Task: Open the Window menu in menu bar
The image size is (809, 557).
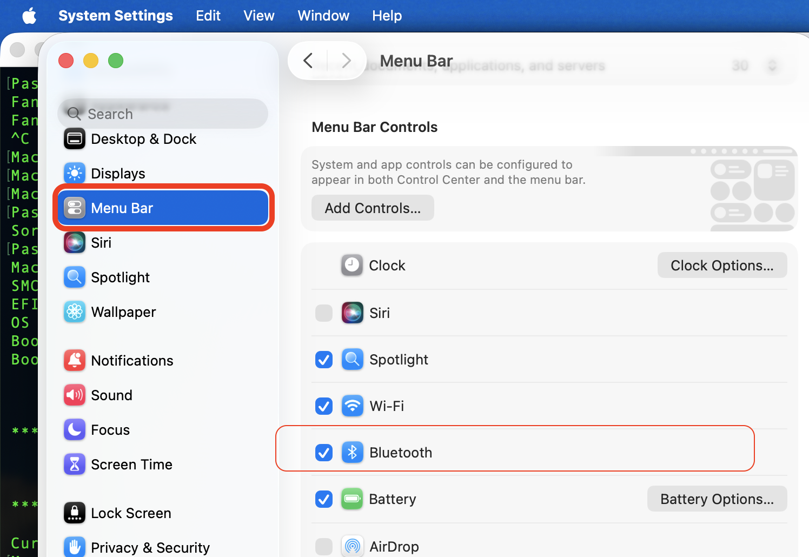Action: [x=323, y=16]
